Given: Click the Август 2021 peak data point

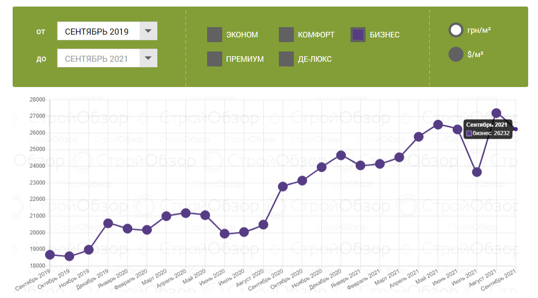Looking at the screenshot, I should click(x=496, y=113).
